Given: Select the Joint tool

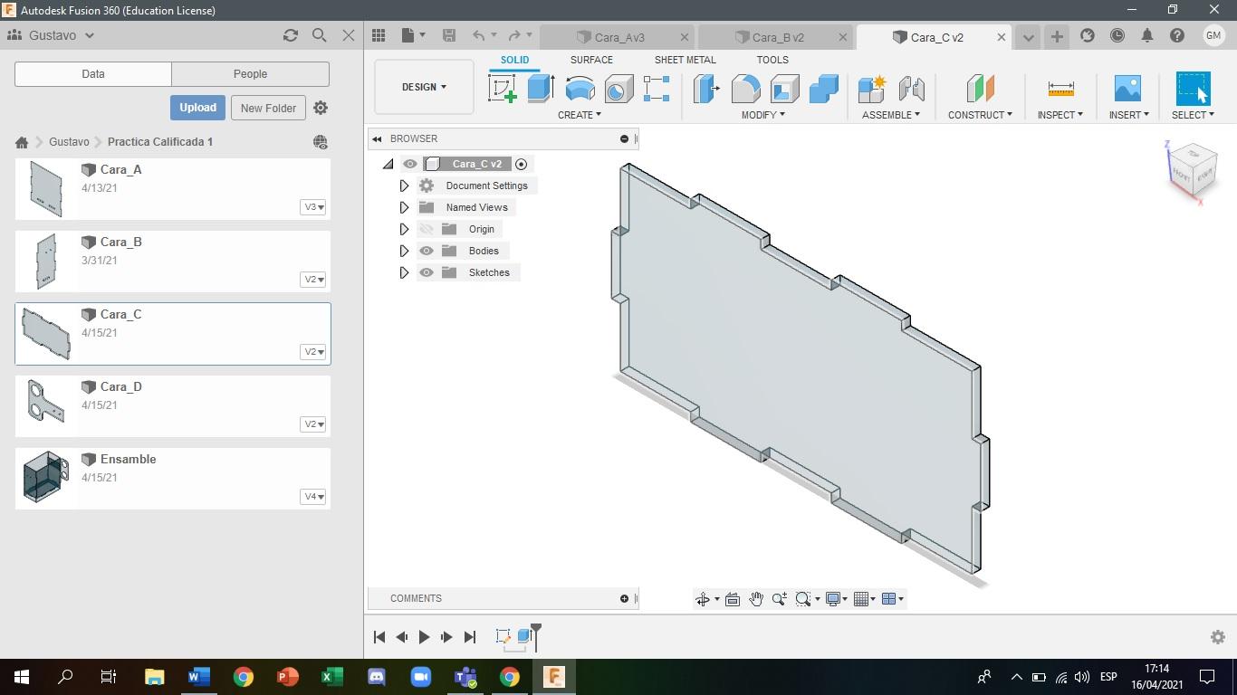Looking at the screenshot, I should pos(911,89).
